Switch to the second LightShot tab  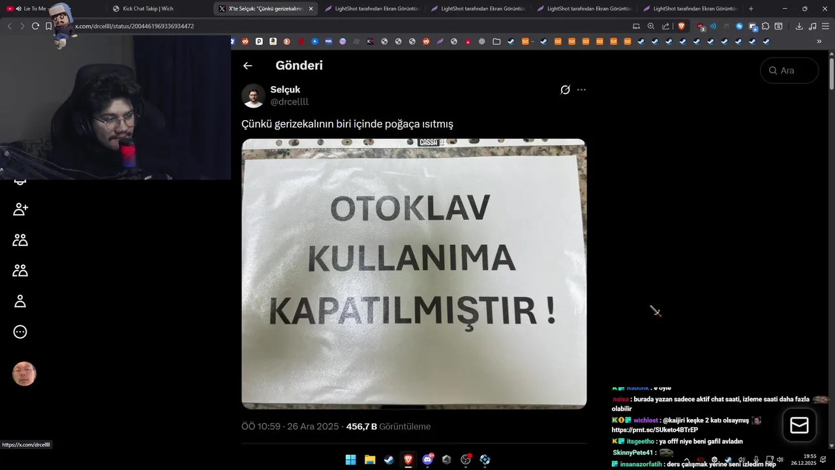[478, 8]
